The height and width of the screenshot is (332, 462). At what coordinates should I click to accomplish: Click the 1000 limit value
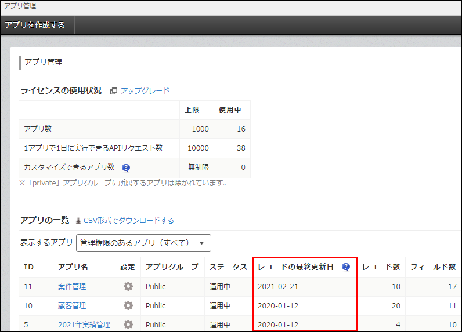coord(200,129)
